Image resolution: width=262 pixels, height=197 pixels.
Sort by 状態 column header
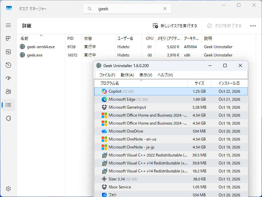tap(98, 39)
